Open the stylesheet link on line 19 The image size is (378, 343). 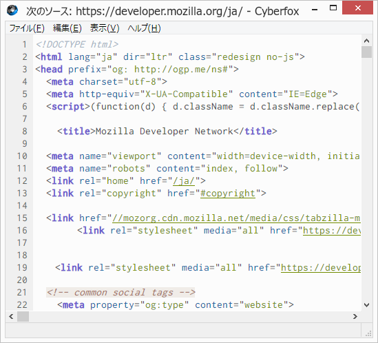click(x=321, y=268)
